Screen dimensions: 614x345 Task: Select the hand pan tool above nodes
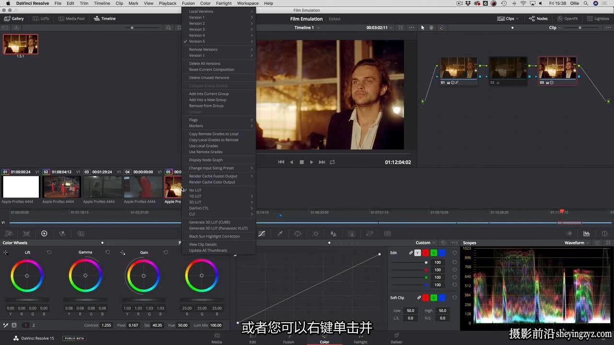coord(431,28)
